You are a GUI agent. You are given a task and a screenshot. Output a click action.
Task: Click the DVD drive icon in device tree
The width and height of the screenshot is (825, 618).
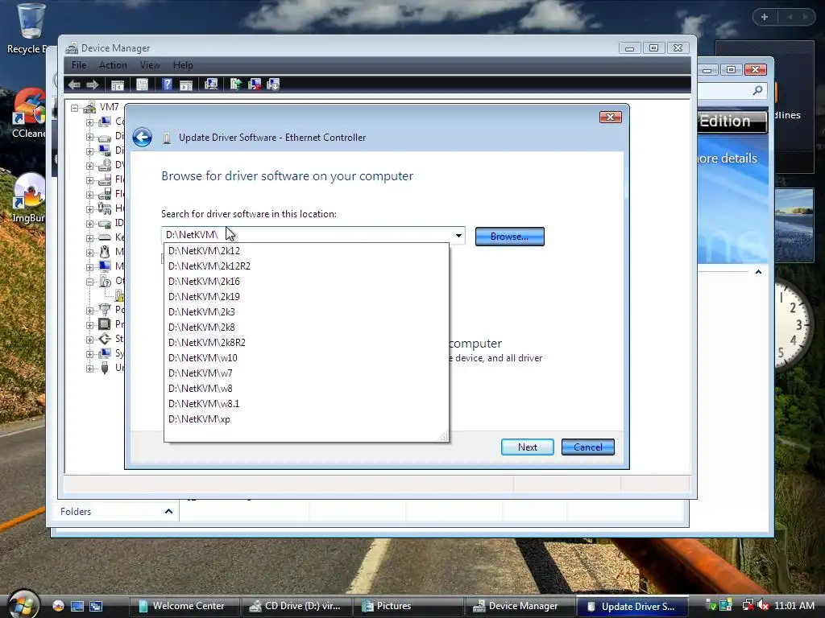point(105,165)
